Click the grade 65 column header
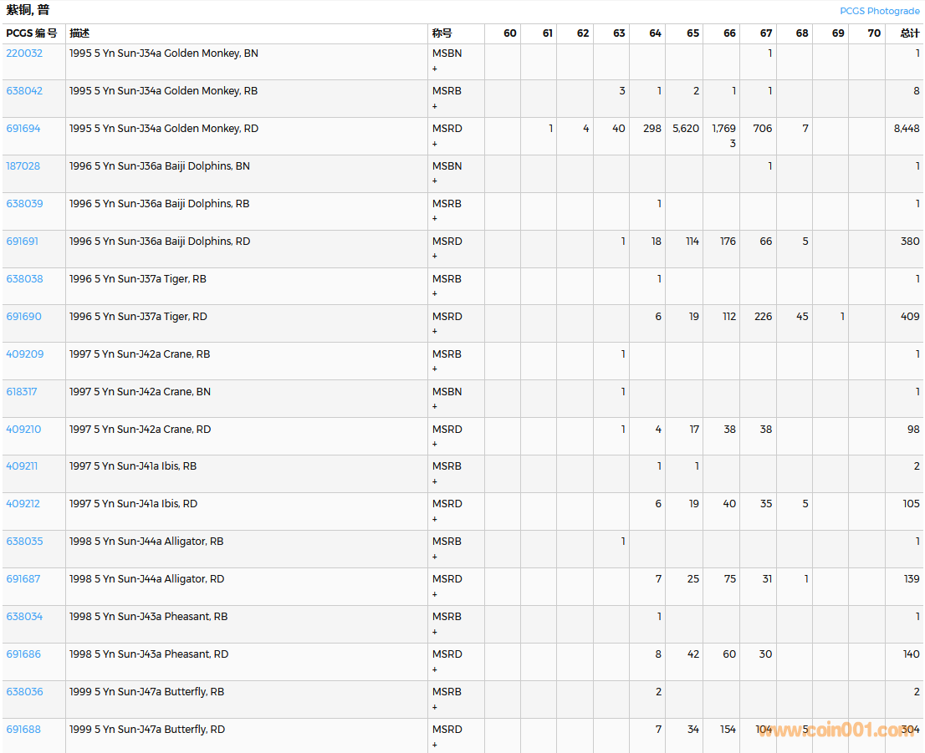Screen dimensions: 925x753 (692, 33)
